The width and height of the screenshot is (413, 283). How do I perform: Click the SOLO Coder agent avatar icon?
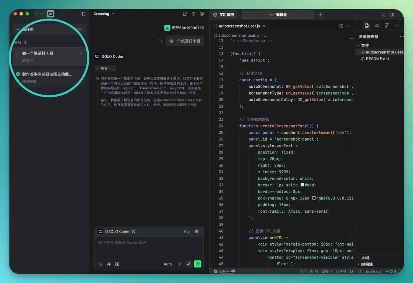point(97,56)
